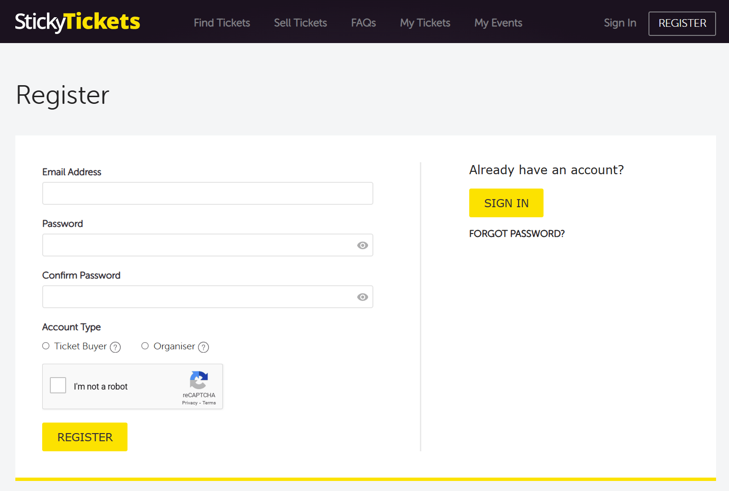Click the Register page heading
Screen dimensions: 729x491
63,95
